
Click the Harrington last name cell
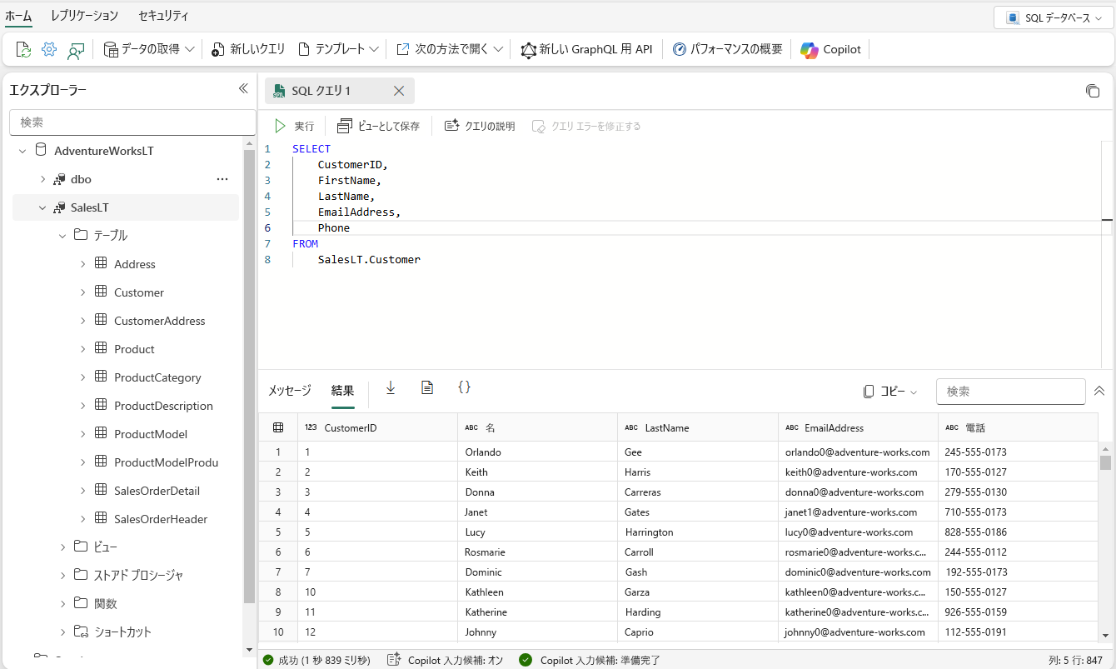click(x=698, y=532)
